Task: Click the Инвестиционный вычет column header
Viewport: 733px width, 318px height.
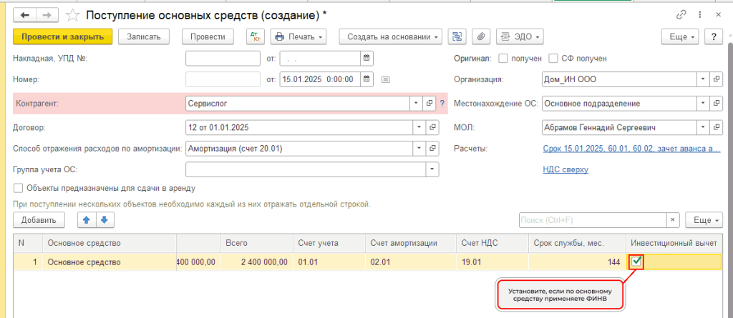Action: point(673,243)
